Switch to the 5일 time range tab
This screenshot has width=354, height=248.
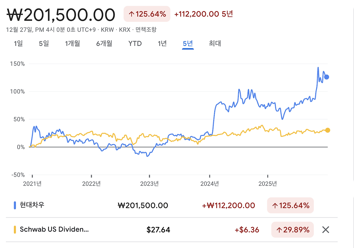point(43,43)
